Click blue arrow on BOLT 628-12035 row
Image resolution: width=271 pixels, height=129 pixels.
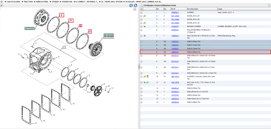pos(145,83)
